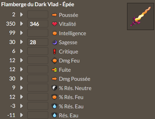Focus the empty Intelligence value field
Image resolution: width=155 pixels, height=119 pixels.
tap(38, 33)
